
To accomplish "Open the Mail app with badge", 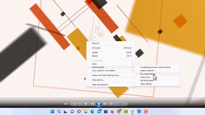I will pyautogui.click(x=99, y=111).
